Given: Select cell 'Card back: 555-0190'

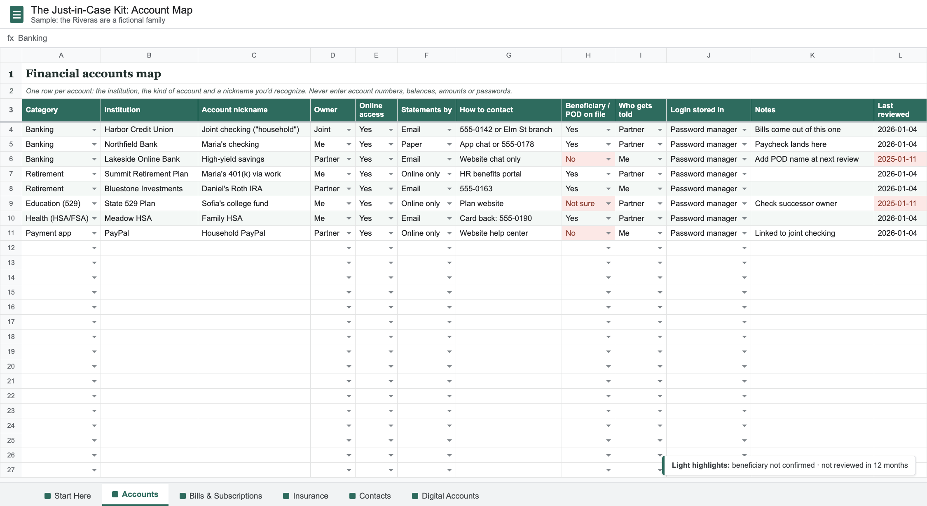Looking at the screenshot, I should click(509, 218).
